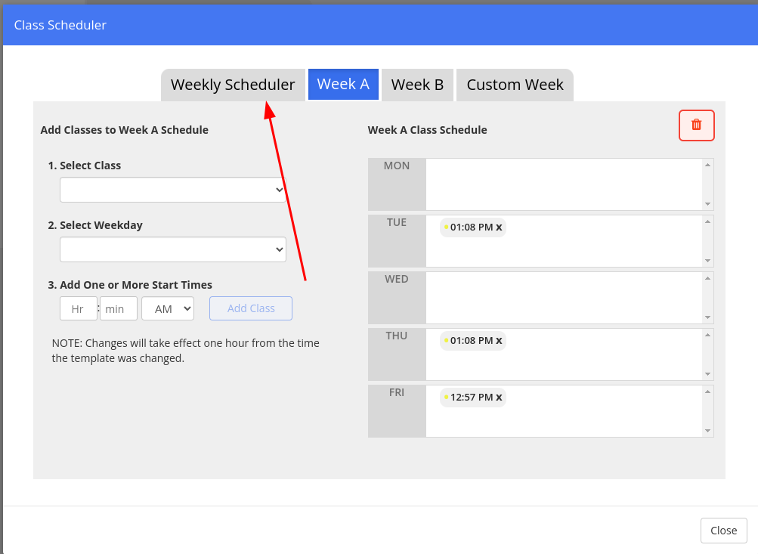758x554 pixels.
Task: Click the Tuesday 01:08 PM time text
Action: pyautogui.click(x=472, y=227)
